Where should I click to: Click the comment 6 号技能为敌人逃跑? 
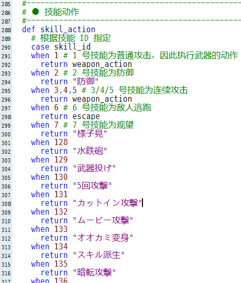112,107
